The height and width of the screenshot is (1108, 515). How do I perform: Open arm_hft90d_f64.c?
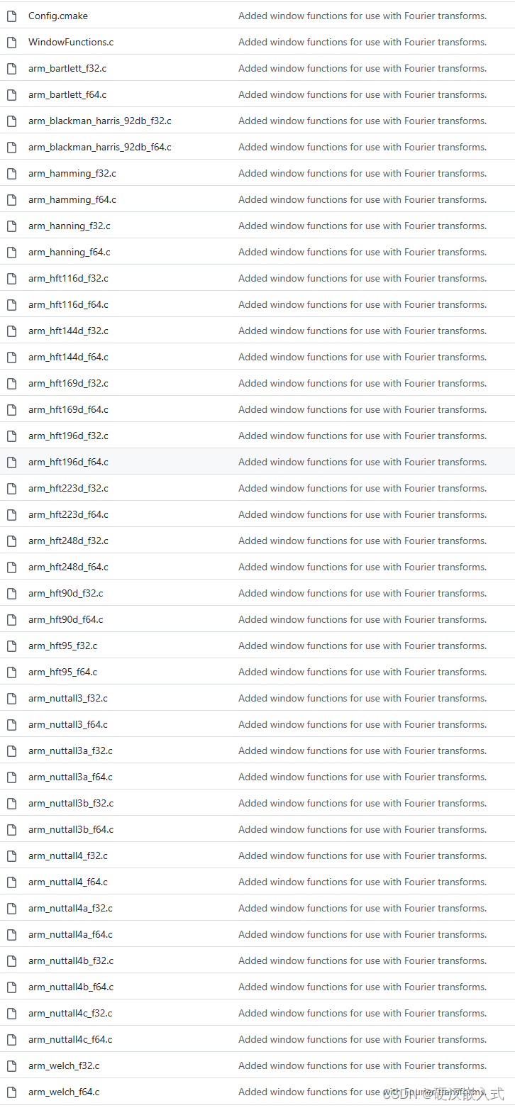(x=66, y=619)
